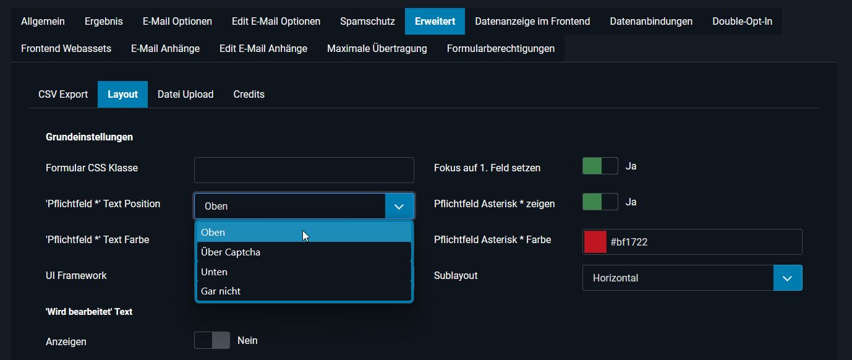The width and height of the screenshot is (852, 360).
Task: Switch to the Allgemein tab
Action: click(43, 21)
